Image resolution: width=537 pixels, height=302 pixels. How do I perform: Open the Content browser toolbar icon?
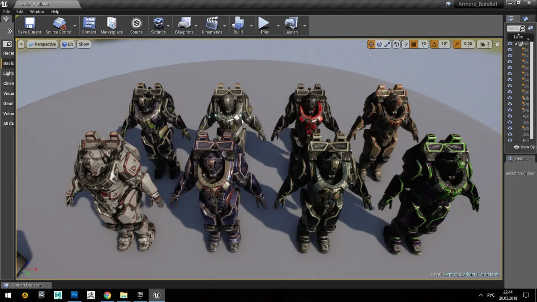[x=89, y=23]
